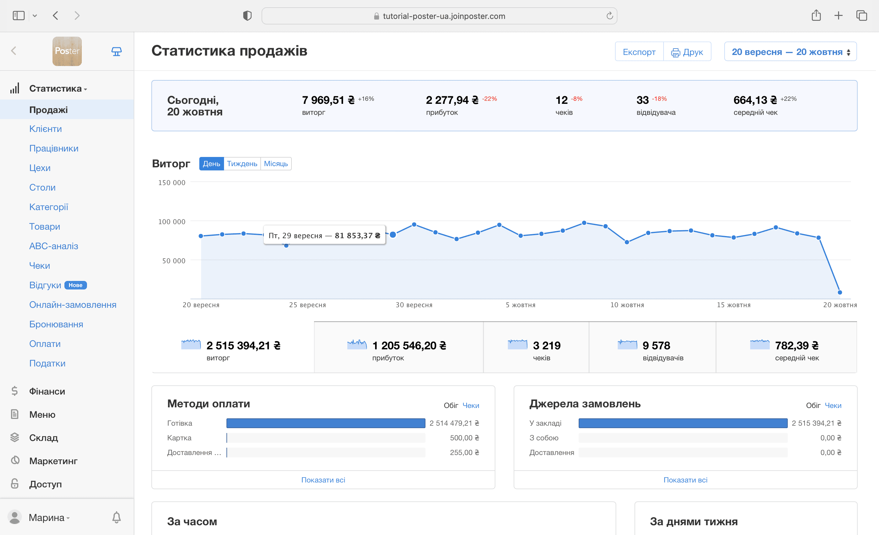Select Продажі in the sidebar
The image size is (879, 535).
click(x=67, y=110)
